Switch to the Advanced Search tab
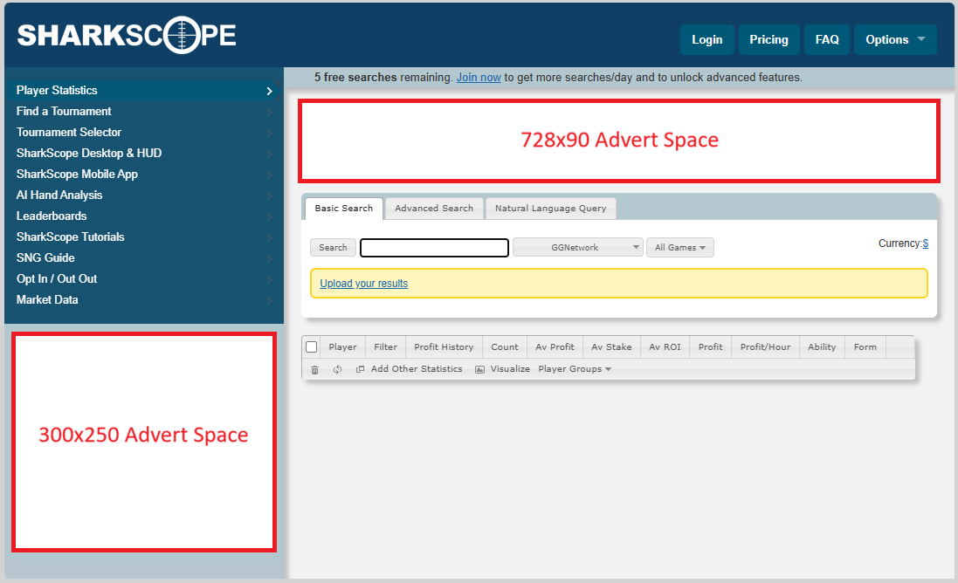The width and height of the screenshot is (958, 583). [x=434, y=208]
